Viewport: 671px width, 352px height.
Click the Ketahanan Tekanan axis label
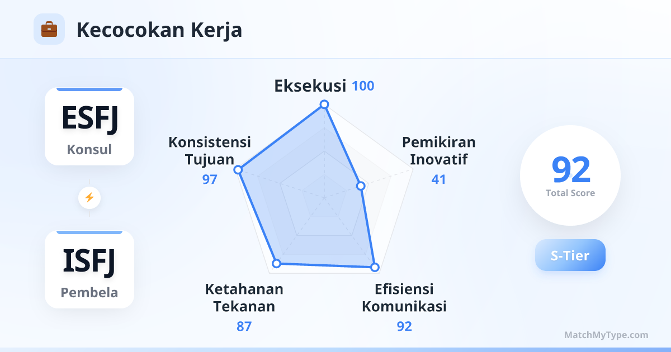point(244,298)
